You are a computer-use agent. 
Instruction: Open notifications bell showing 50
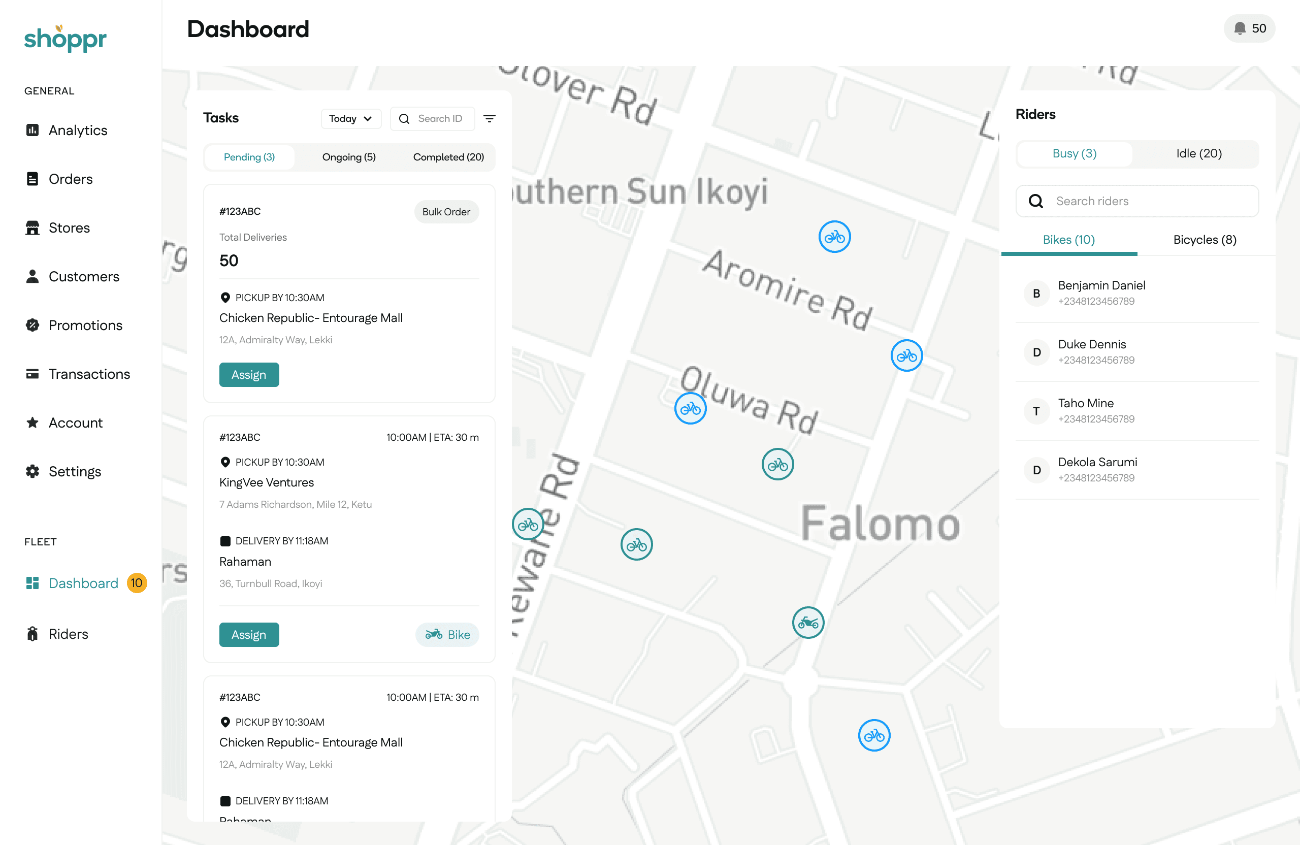pos(1249,28)
